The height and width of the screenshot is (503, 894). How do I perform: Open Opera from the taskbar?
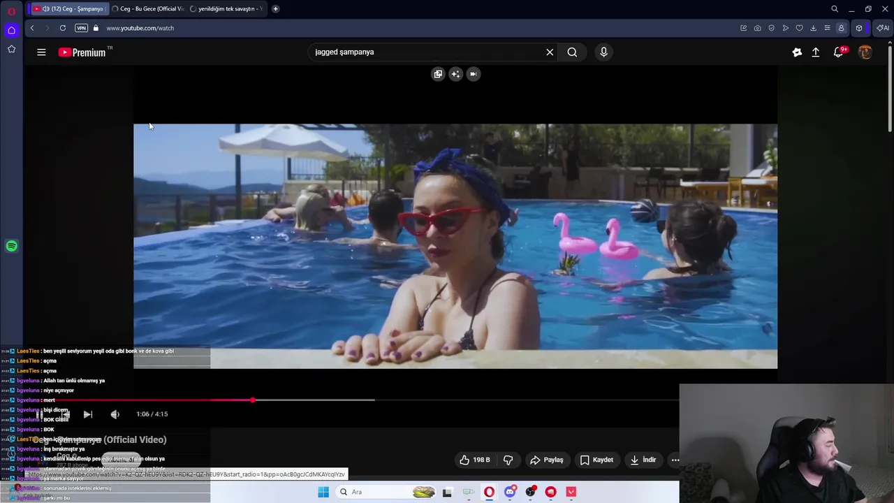click(489, 492)
